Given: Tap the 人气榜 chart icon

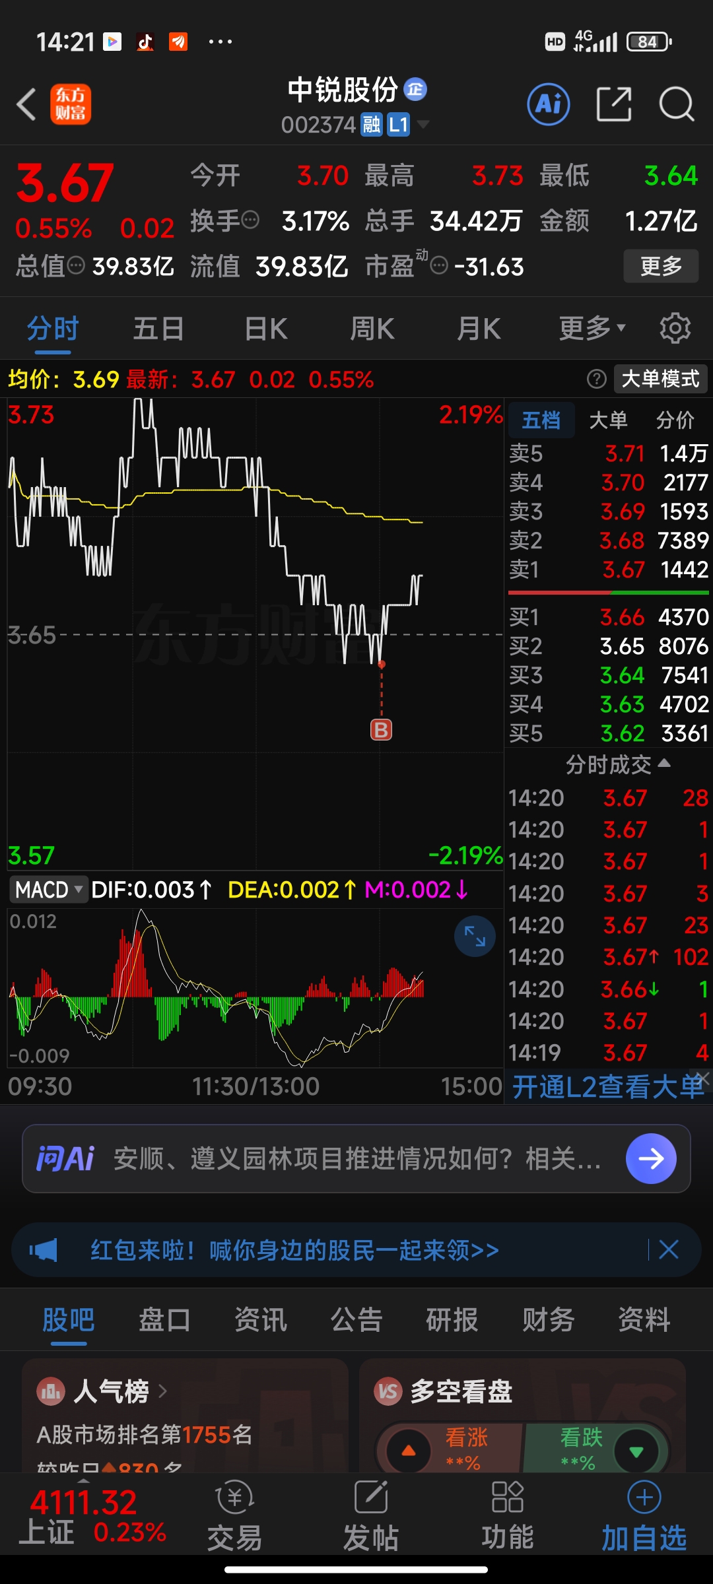Looking at the screenshot, I should click(51, 1391).
